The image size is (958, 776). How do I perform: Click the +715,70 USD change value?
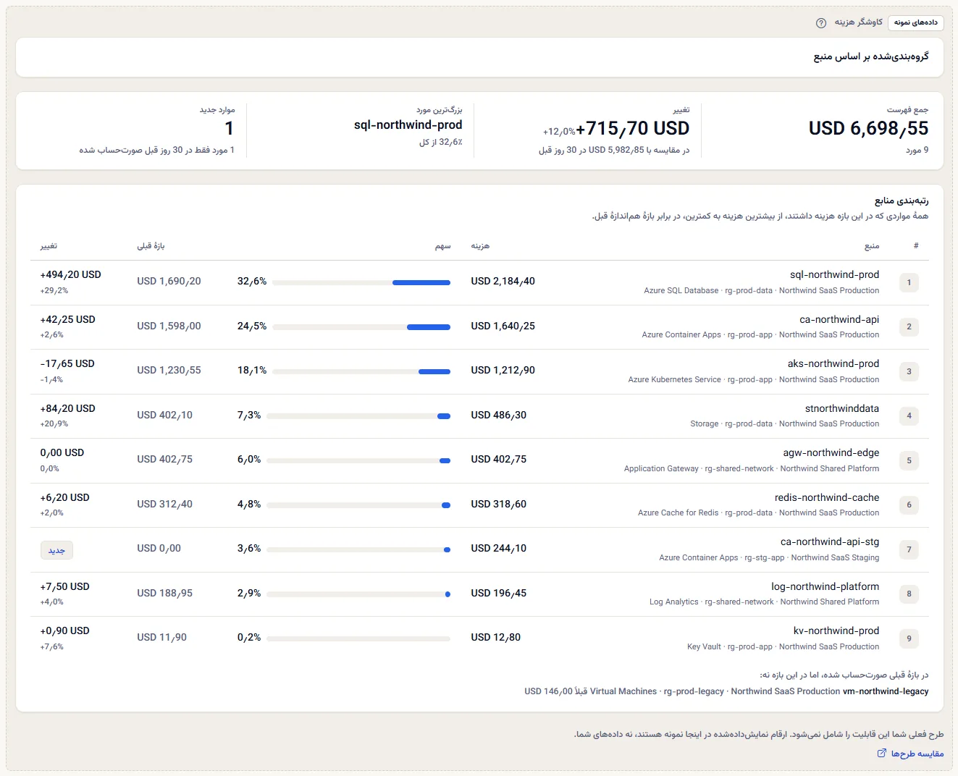[x=633, y=128]
